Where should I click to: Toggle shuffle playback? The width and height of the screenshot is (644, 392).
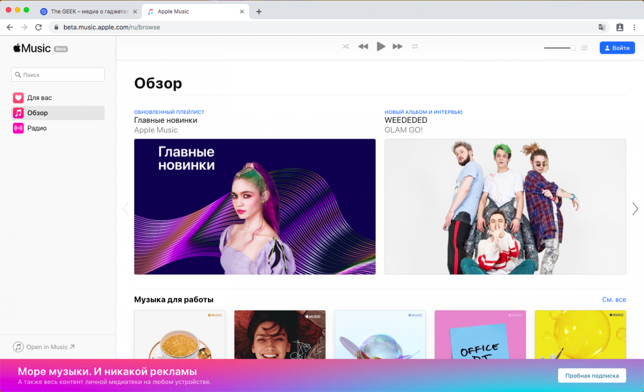(x=346, y=47)
